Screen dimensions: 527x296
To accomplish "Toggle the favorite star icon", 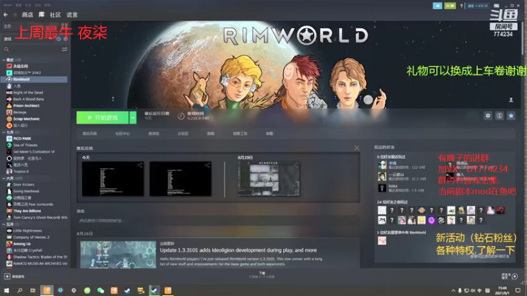I will coord(511,116).
